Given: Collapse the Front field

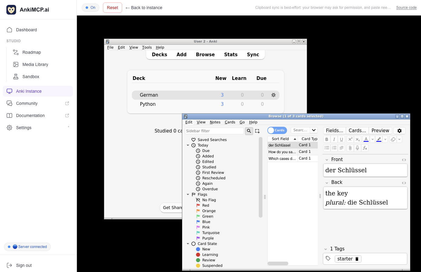Looking at the screenshot, I should pyautogui.click(x=327, y=160).
